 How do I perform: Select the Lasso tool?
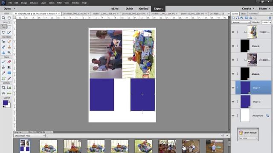point(3,32)
